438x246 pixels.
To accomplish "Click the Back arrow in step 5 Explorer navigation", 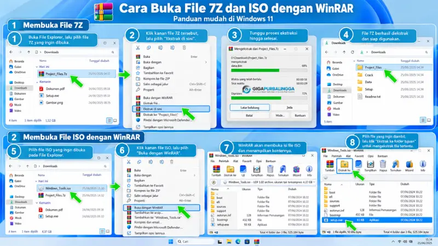I will click(x=10, y=166).
